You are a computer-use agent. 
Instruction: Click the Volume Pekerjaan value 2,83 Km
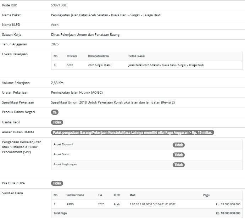57,83
